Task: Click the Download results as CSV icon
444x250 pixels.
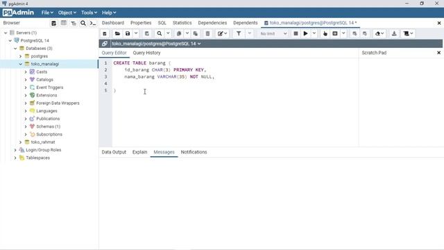Action: [x=394, y=33]
